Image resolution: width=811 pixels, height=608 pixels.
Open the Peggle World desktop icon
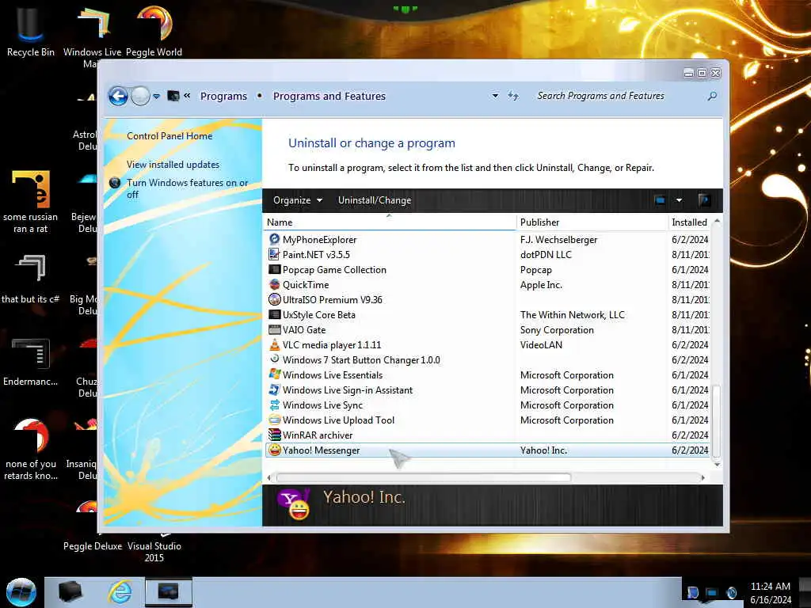[154, 31]
